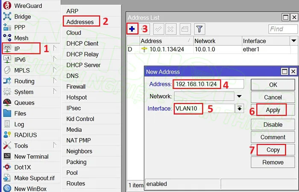Open ARP from the IP submenu
This screenshot has height=192, width=299.
72,11
